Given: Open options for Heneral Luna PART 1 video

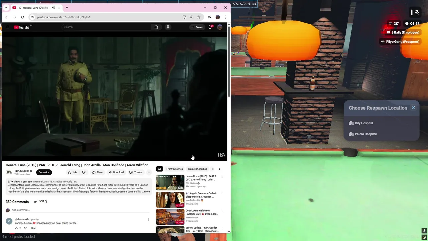Looking at the screenshot, I should [222, 177].
